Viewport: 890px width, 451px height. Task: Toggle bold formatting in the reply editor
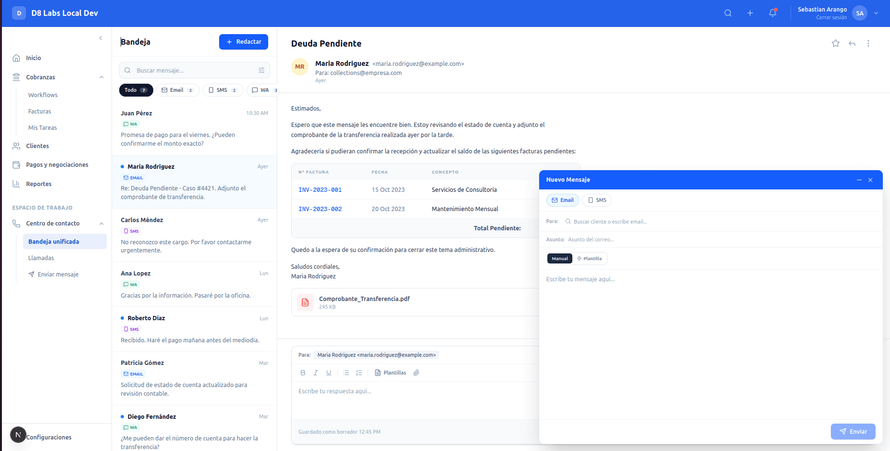[303, 373]
